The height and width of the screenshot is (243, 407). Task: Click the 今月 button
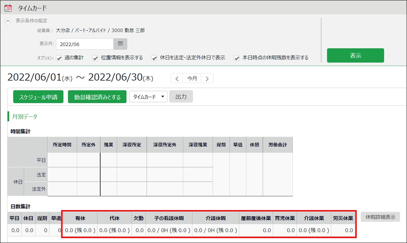coord(192,78)
